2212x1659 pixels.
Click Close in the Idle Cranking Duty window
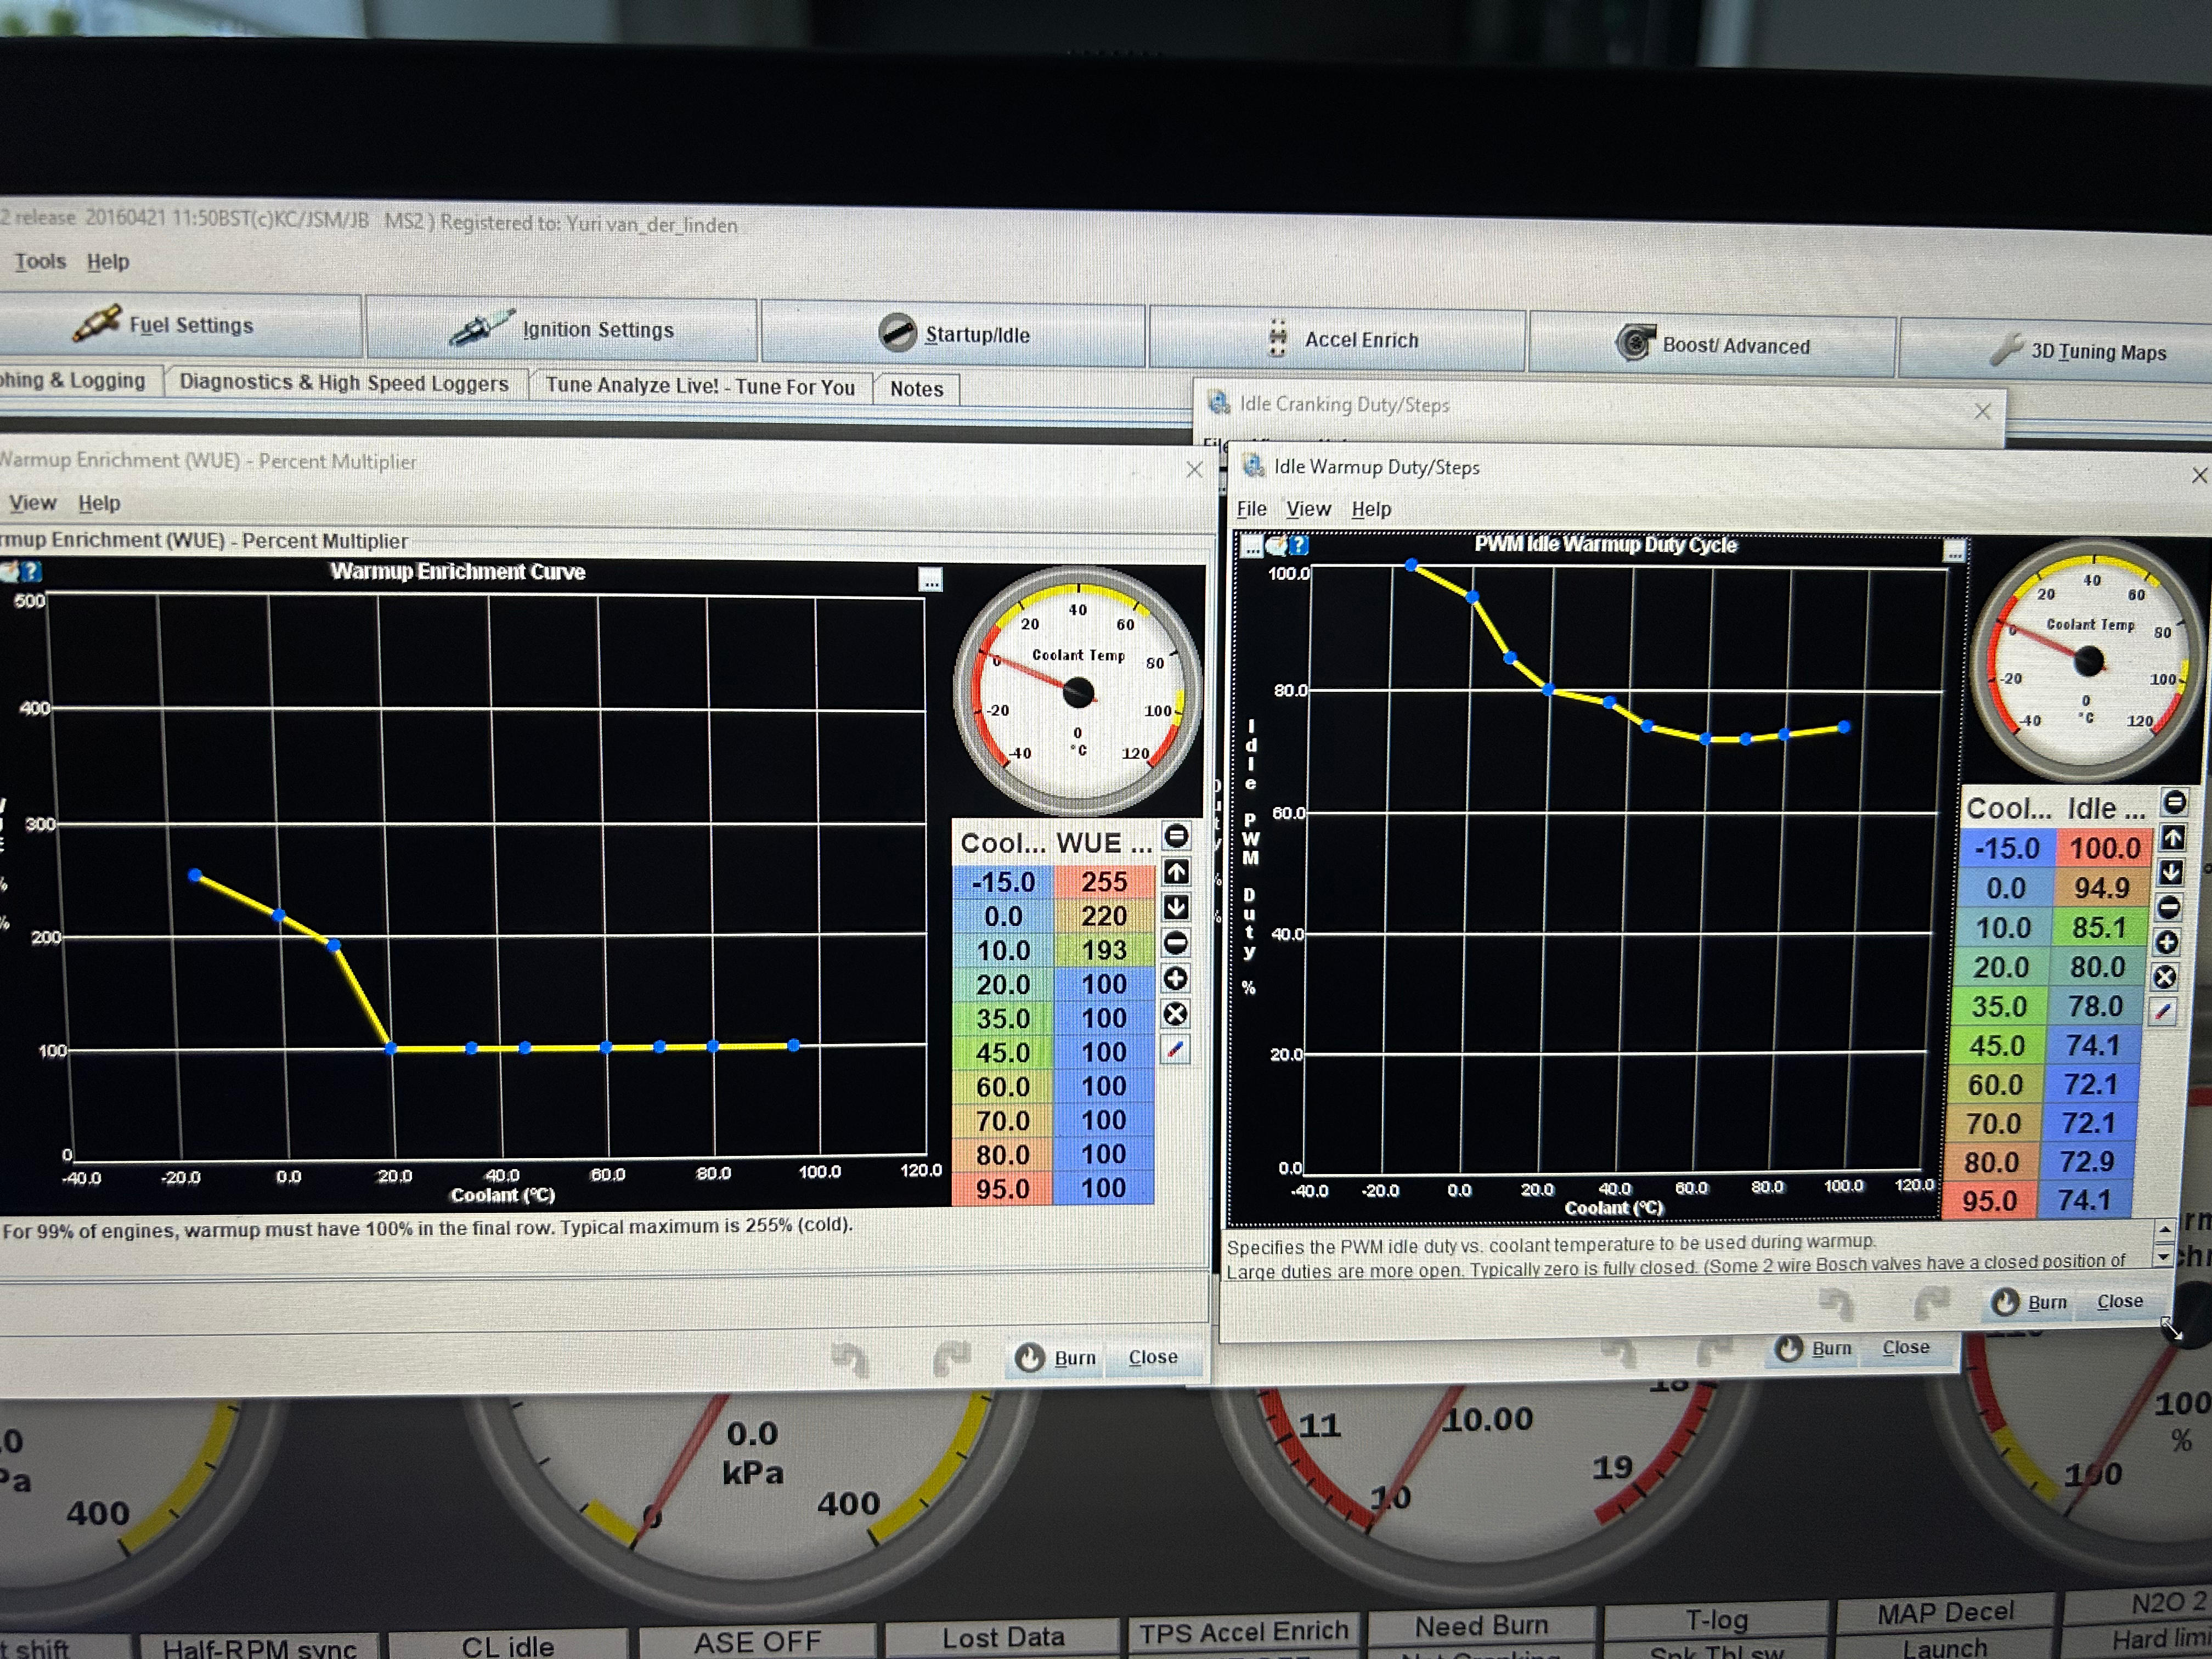pos(1906,1347)
